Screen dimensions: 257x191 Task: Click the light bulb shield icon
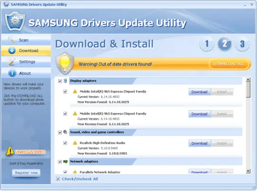click(65, 63)
